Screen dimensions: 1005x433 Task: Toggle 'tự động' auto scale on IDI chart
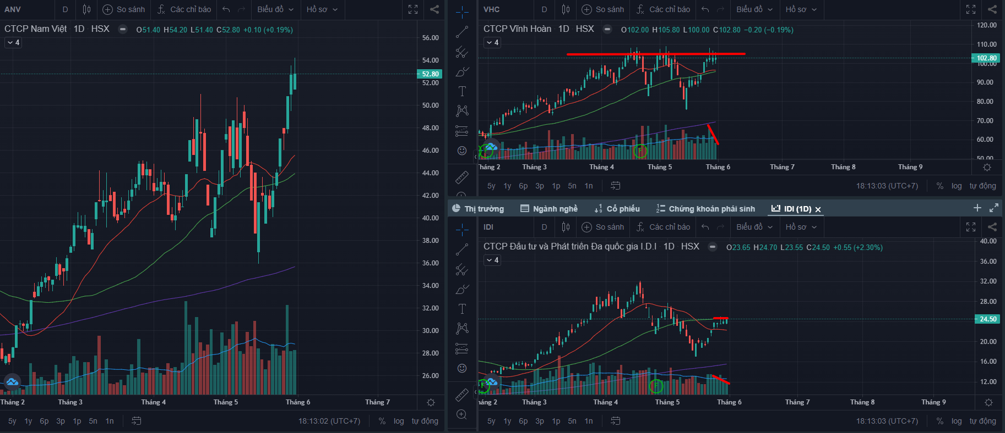click(x=982, y=421)
